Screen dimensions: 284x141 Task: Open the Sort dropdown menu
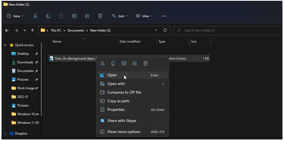coord(120,16)
